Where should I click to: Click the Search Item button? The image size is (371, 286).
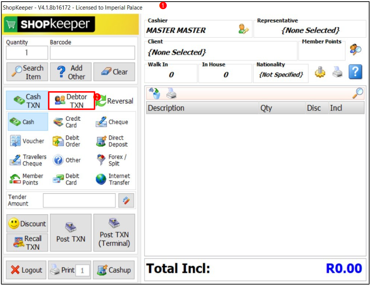(x=27, y=72)
